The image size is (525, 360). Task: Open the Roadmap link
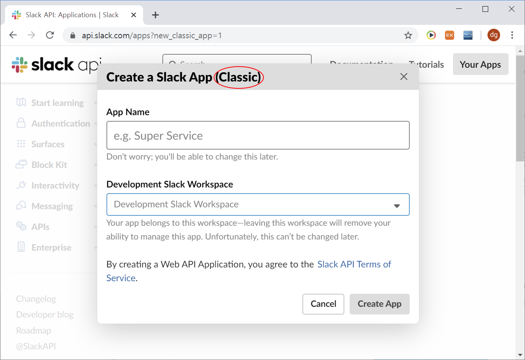coord(34,331)
